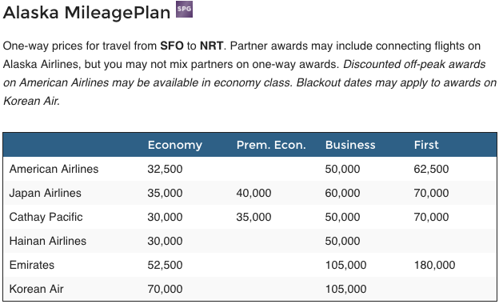
Task: Click the Japan Airlines row label
Action: tap(46, 193)
